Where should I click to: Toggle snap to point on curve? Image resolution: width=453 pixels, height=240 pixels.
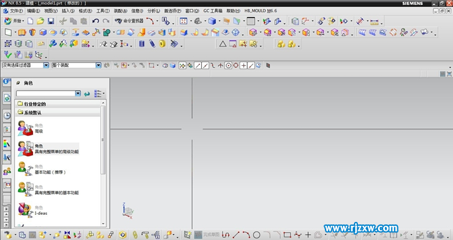point(251,65)
